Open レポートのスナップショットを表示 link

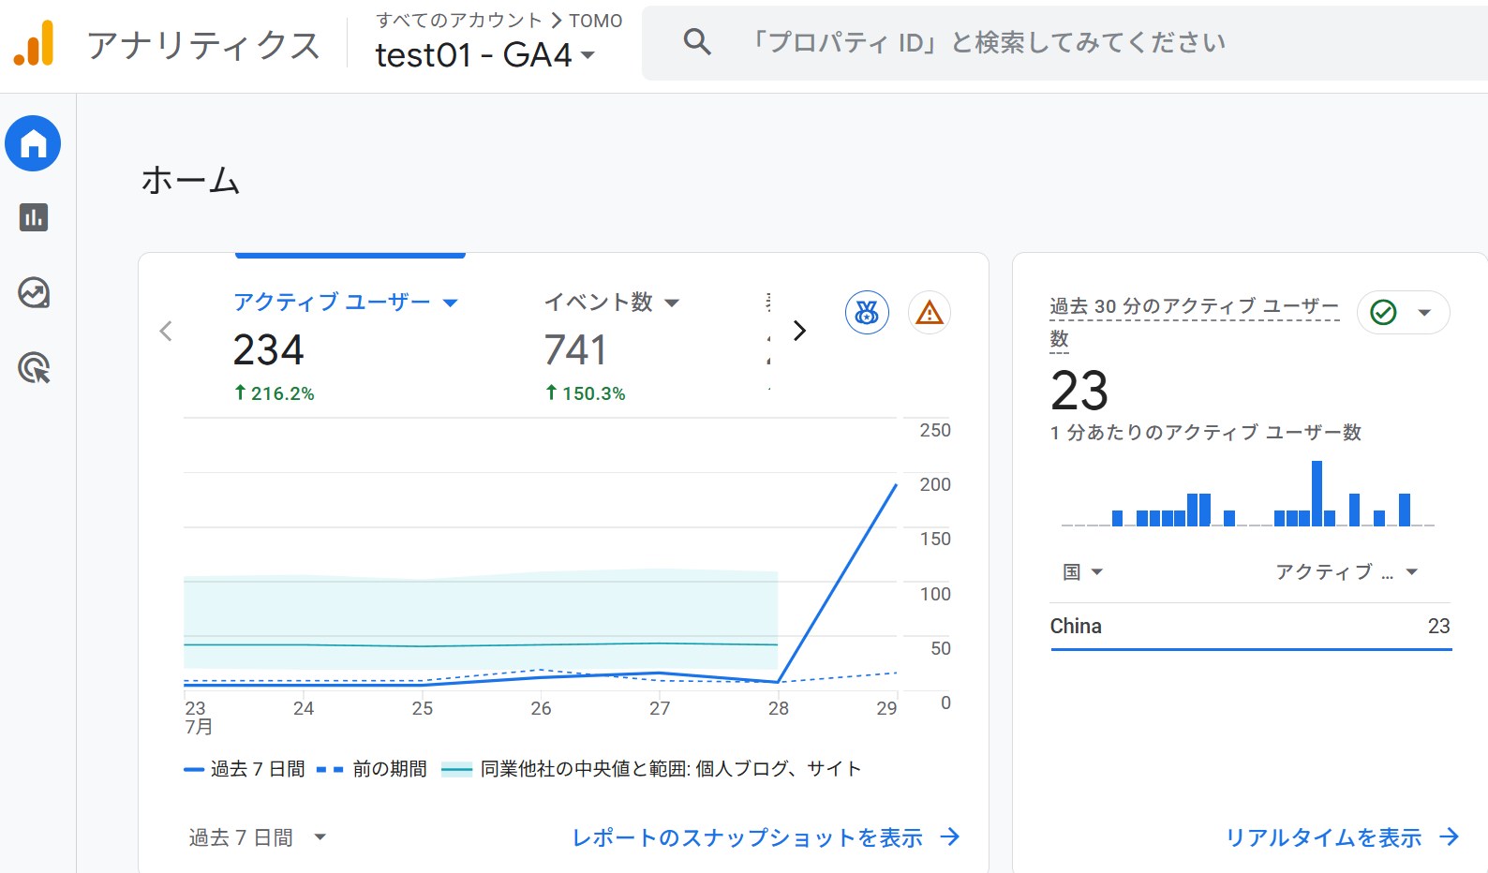[766, 837]
